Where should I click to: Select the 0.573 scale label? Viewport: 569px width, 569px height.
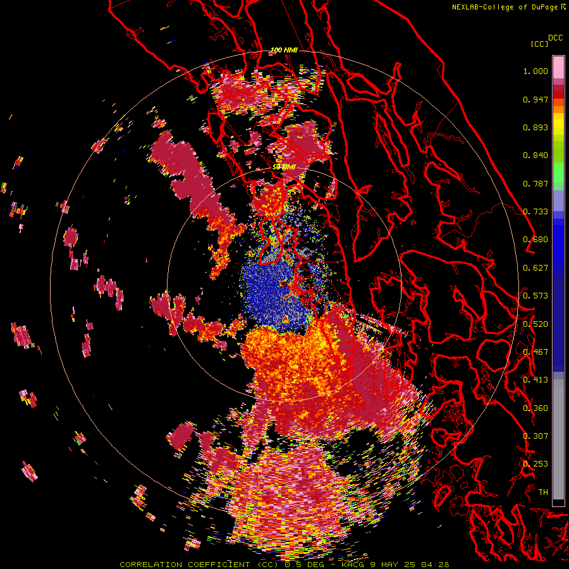535,296
